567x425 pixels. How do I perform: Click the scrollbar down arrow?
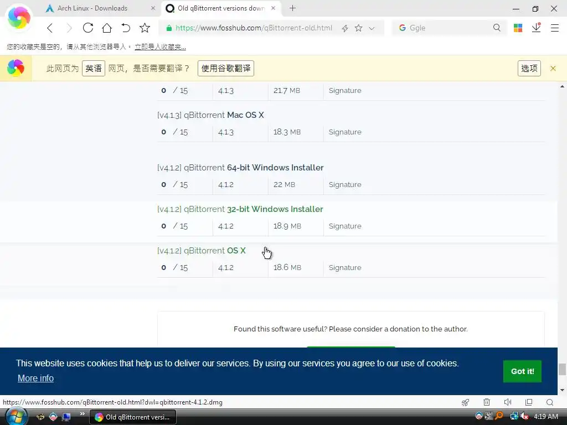[x=562, y=390]
